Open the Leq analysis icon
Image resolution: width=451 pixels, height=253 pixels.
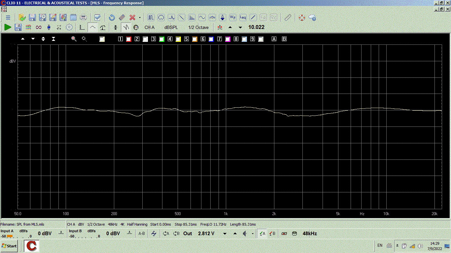point(243,17)
